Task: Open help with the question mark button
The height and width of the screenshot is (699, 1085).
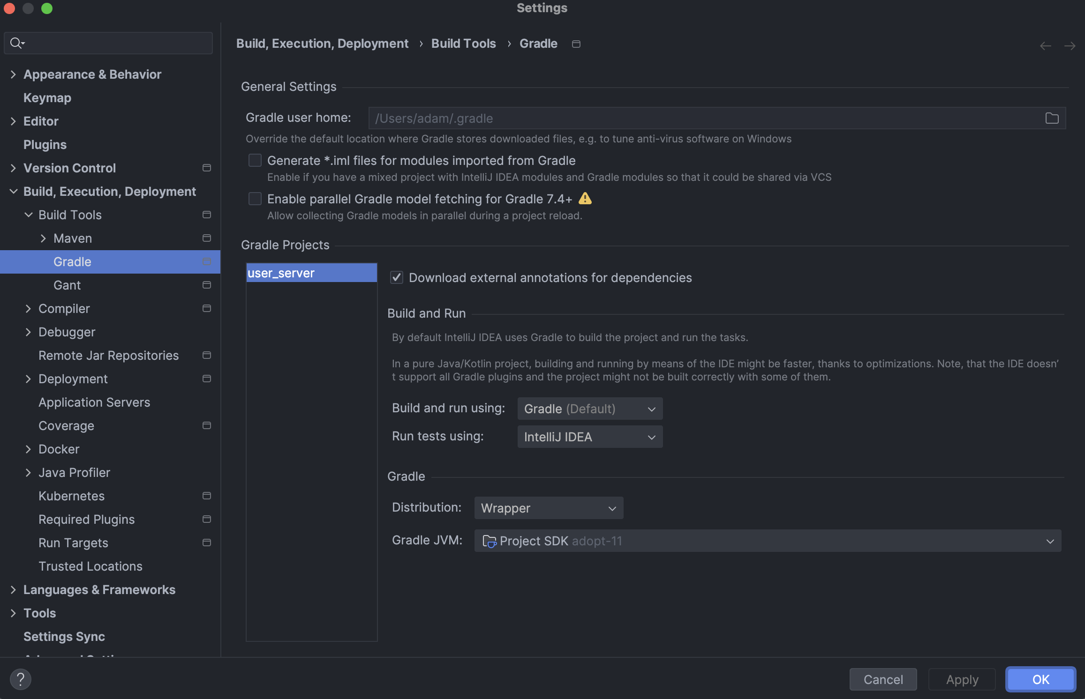Action: click(21, 679)
